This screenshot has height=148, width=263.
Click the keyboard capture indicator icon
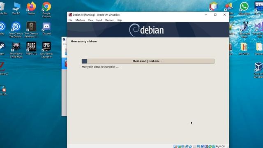(214, 146)
